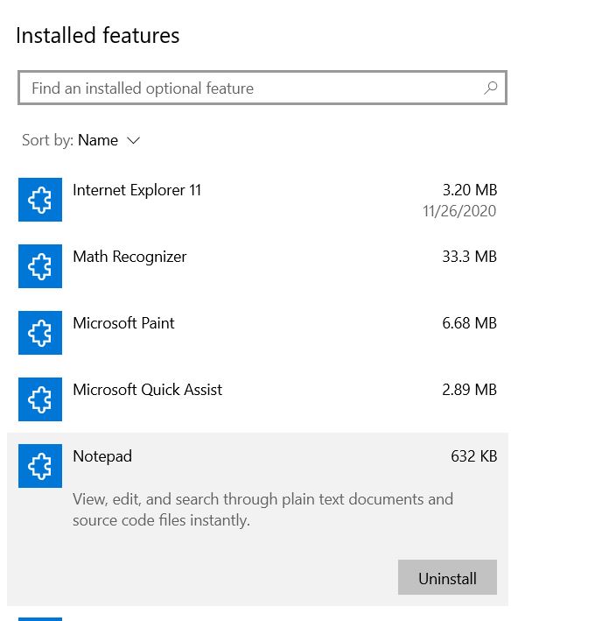Click the search magnifier icon

(490, 88)
